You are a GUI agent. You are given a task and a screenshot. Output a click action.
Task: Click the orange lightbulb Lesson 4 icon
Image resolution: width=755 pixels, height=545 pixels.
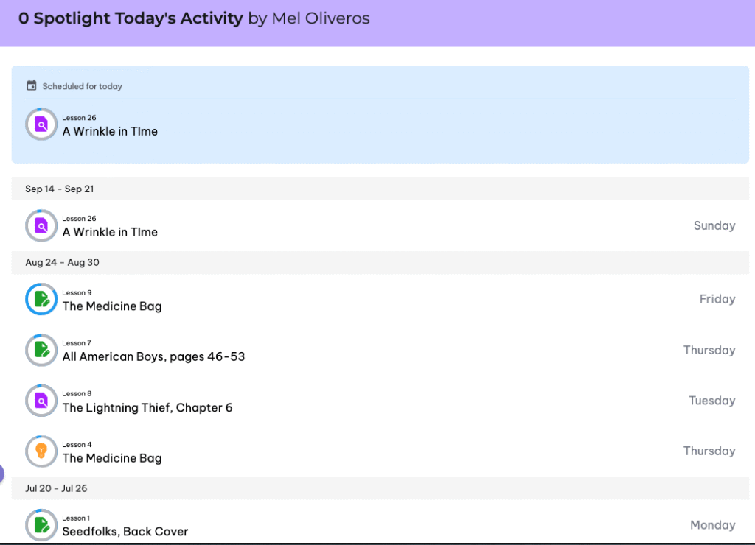click(41, 451)
